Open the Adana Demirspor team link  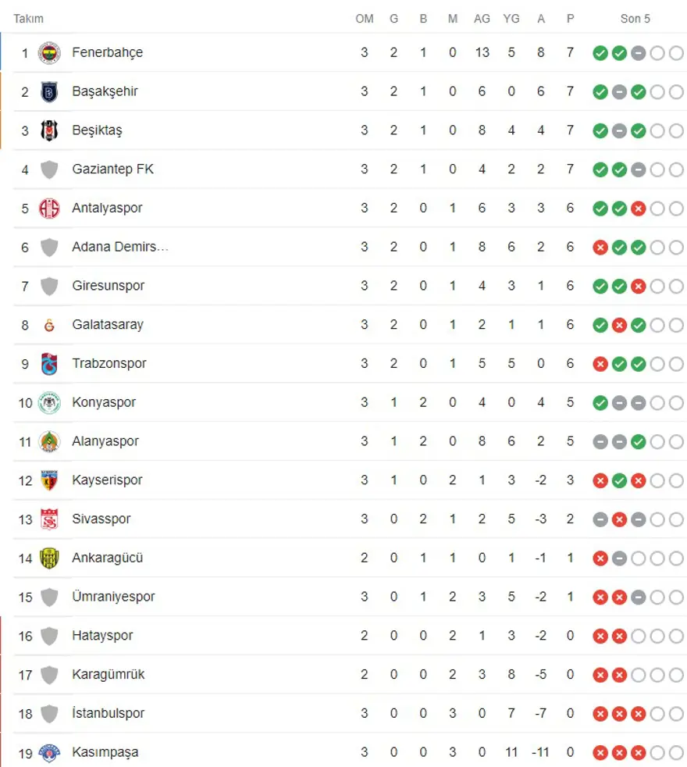tap(119, 248)
